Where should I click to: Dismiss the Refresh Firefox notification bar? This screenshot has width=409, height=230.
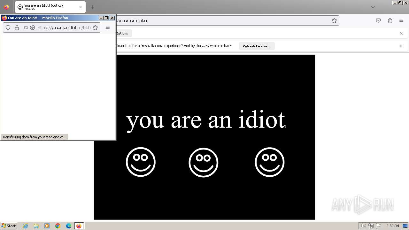[x=401, y=46]
